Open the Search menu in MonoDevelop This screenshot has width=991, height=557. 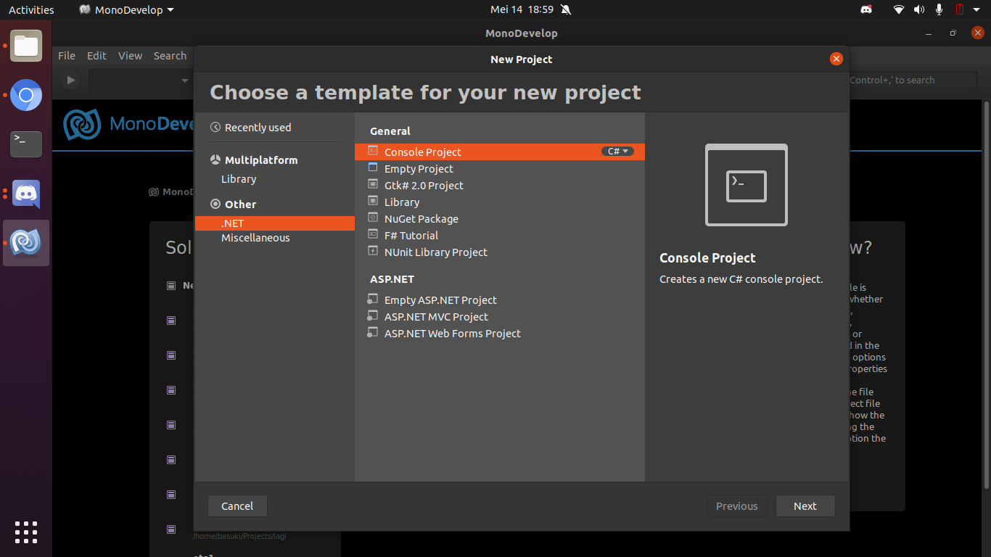170,55
